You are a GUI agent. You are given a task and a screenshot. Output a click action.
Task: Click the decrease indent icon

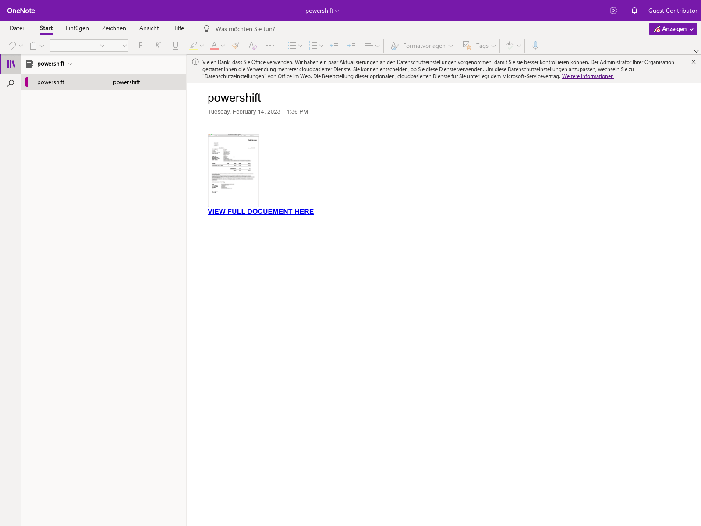(x=334, y=45)
